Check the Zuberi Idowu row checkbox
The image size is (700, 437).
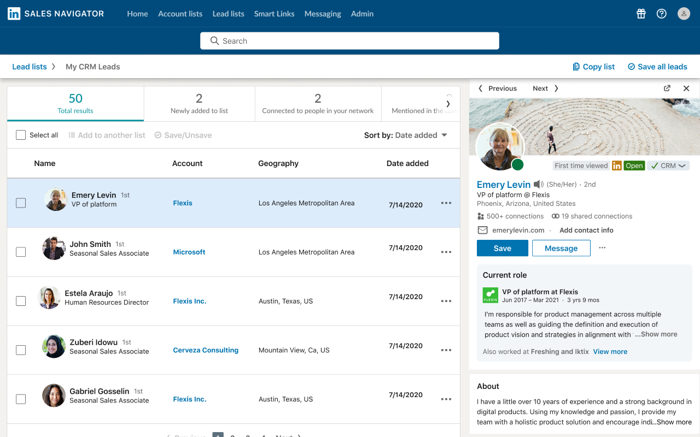pyautogui.click(x=21, y=350)
